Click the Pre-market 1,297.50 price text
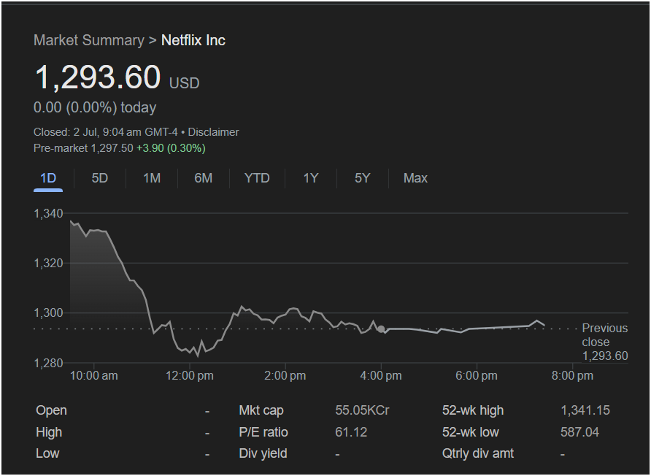651x476 pixels. point(83,148)
